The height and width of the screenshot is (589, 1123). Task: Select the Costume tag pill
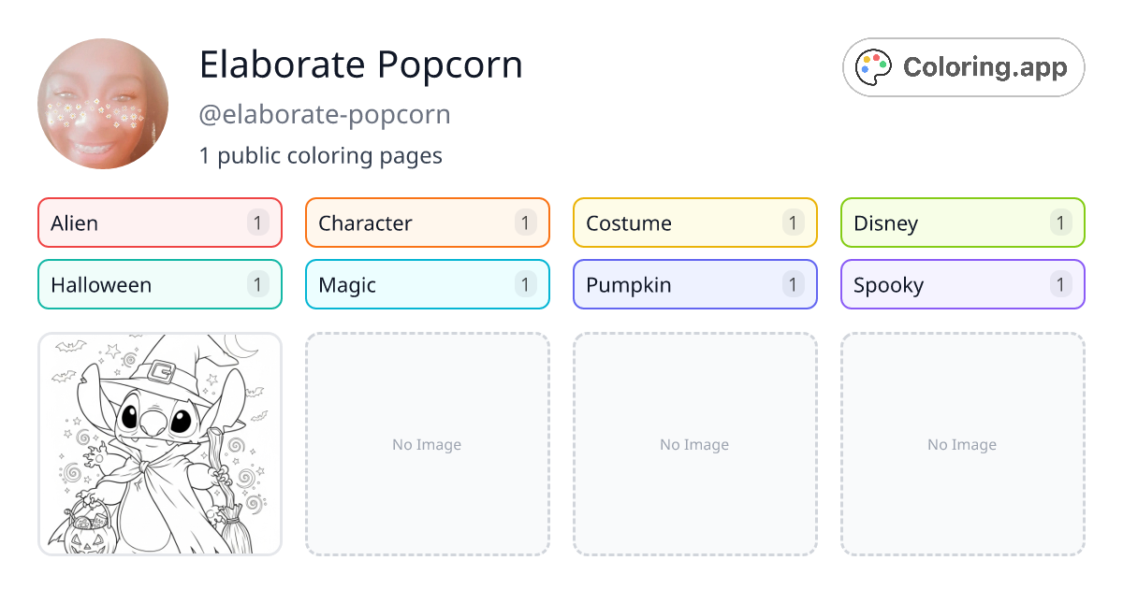[x=694, y=223]
